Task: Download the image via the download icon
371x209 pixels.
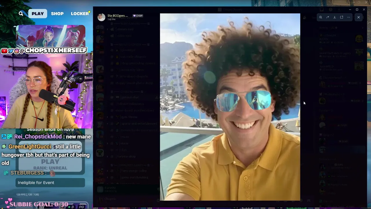Action: pos(334,17)
